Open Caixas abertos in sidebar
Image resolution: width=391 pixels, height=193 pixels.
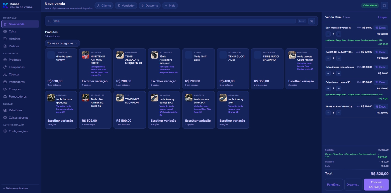click(x=20, y=118)
